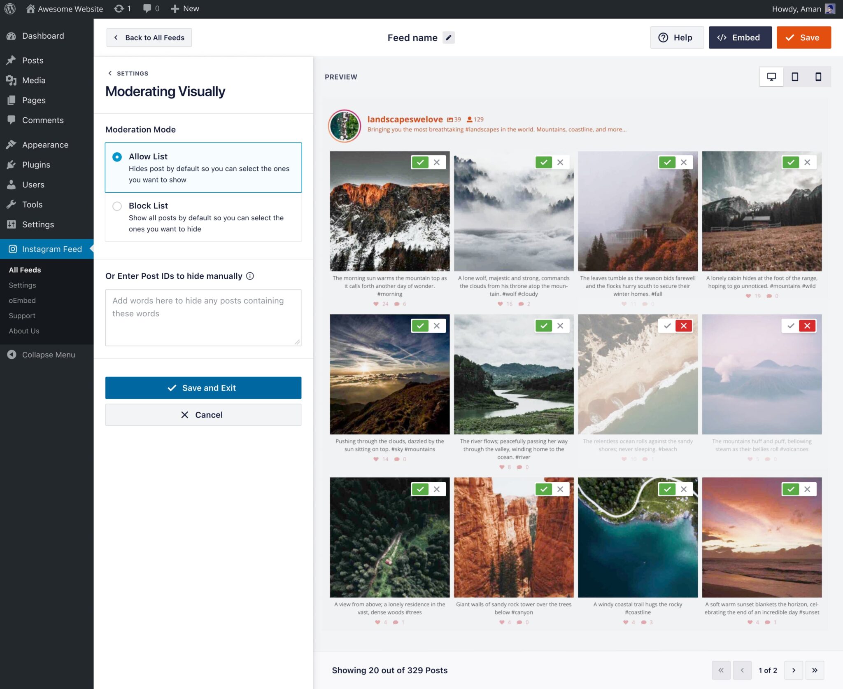Switch preview to tablet view
843x689 pixels.
point(795,77)
